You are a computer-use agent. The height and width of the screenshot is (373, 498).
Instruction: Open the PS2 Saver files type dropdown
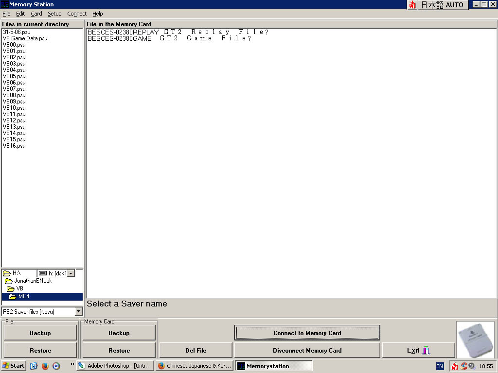(78, 312)
